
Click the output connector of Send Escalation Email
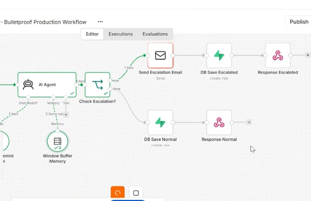pos(173,55)
